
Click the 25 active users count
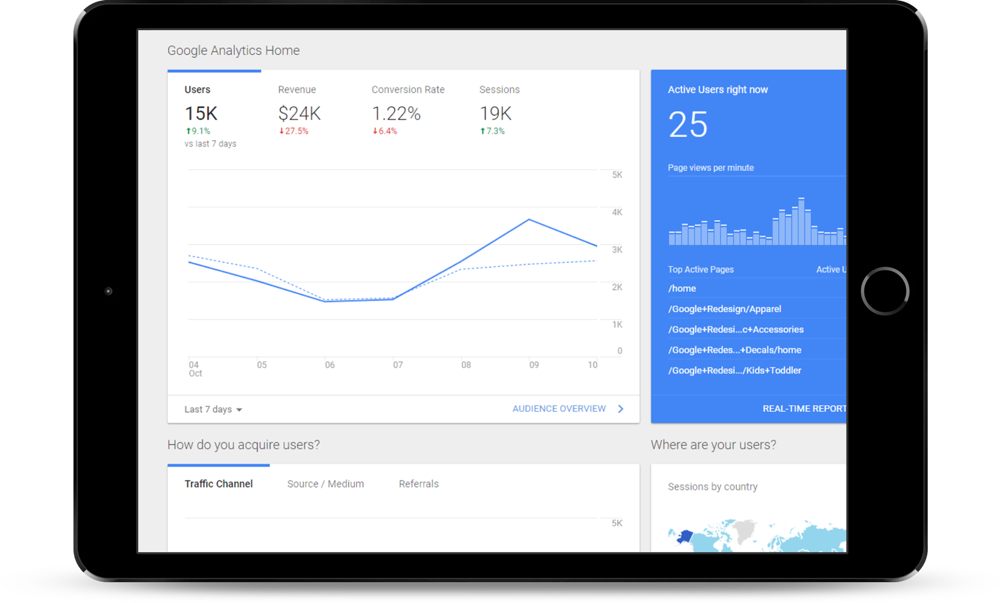tap(688, 124)
